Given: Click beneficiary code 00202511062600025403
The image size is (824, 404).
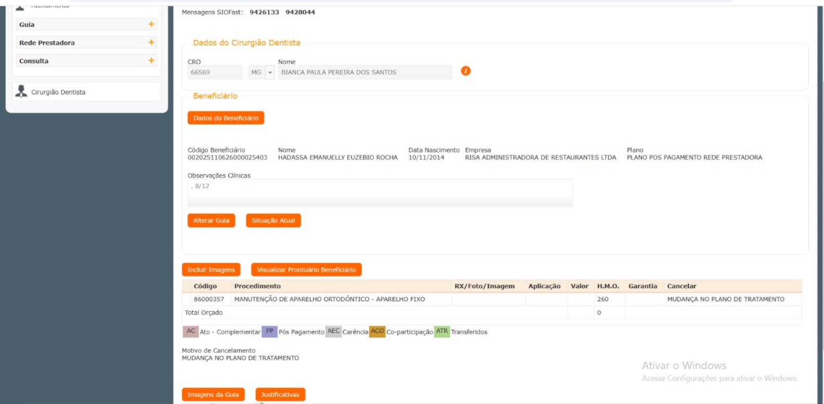Looking at the screenshot, I should coord(227,158).
